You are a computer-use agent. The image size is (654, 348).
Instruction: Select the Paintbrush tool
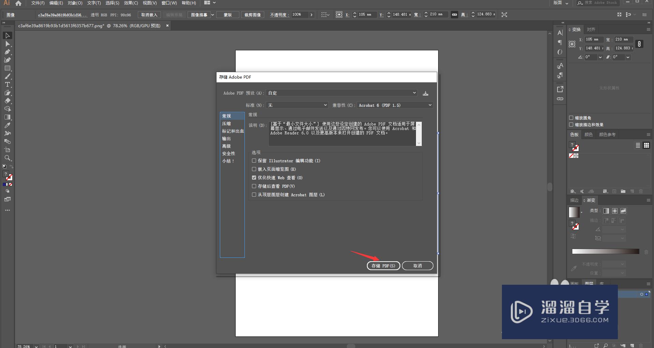click(8, 76)
